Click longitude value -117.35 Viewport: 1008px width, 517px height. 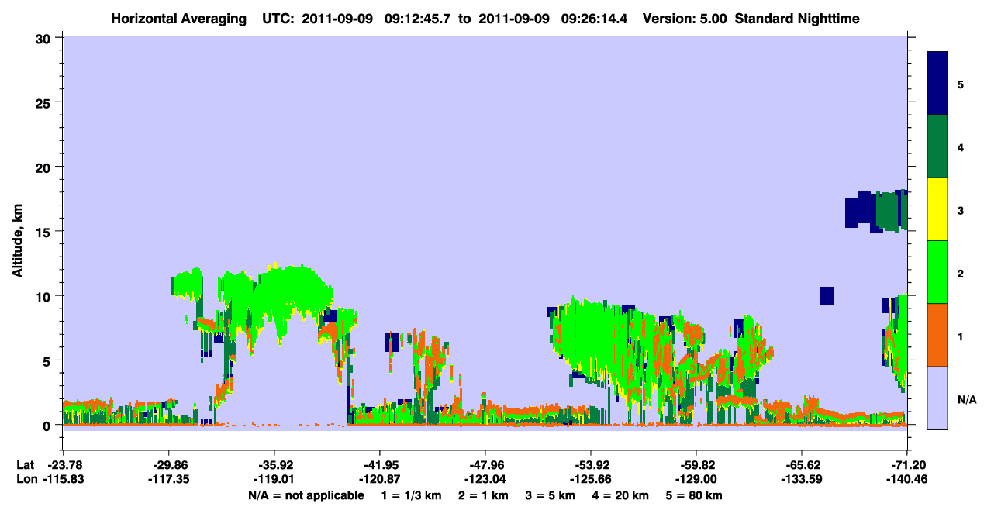coord(168,479)
